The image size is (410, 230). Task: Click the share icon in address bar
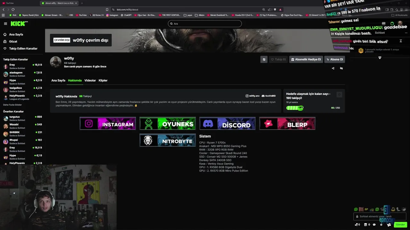tap(269, 10)
